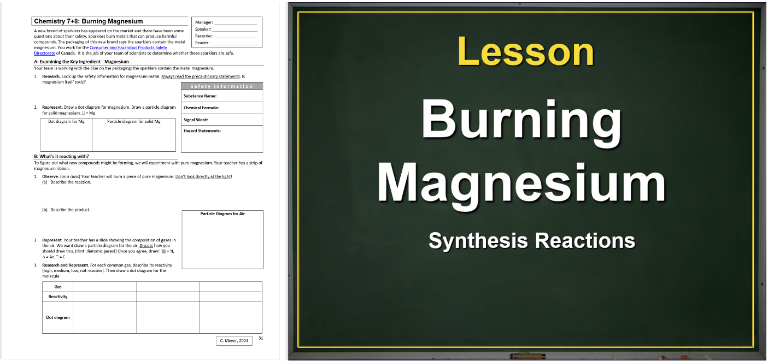Click the Dot diagram for Mg box

coord(66,137)
